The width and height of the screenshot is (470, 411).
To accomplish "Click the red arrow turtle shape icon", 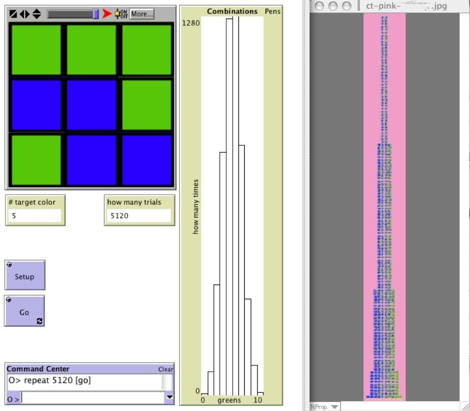I will pos(107,14).
